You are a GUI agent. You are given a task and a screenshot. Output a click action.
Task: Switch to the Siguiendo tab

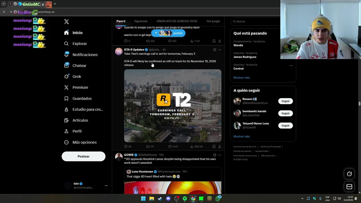(x=141, y=21)
